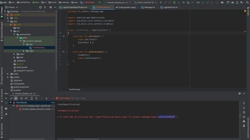This screenshot has width=250, height=140.
Task: Open Search Everywhere magnifier icon
Action: (x=247, y=2)
